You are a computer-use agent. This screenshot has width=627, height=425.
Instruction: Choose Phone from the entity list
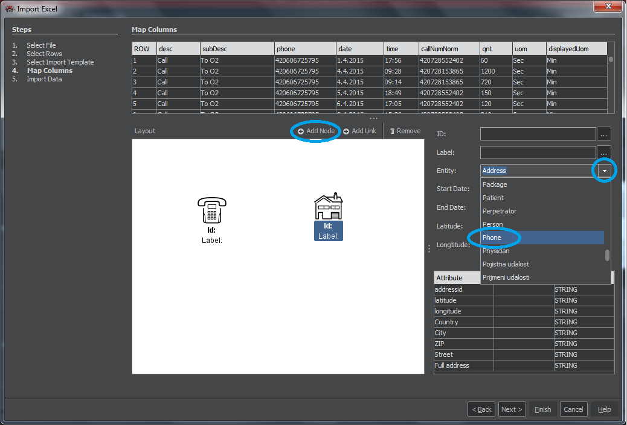click(492, 238)
